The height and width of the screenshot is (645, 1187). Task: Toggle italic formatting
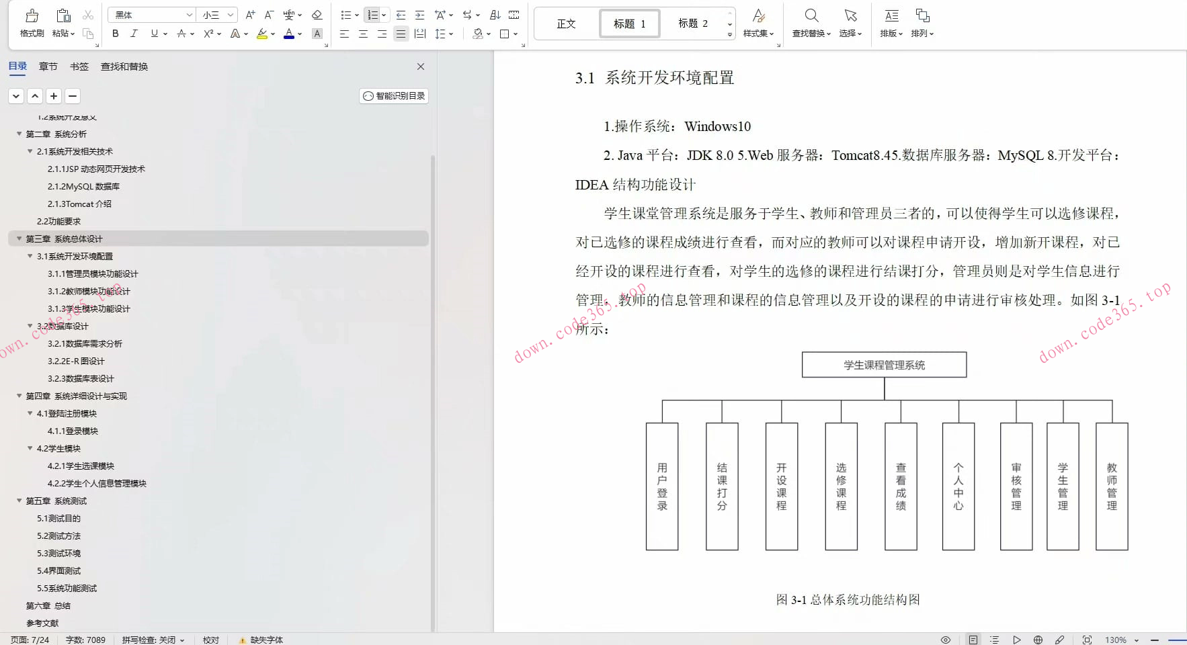134,33
